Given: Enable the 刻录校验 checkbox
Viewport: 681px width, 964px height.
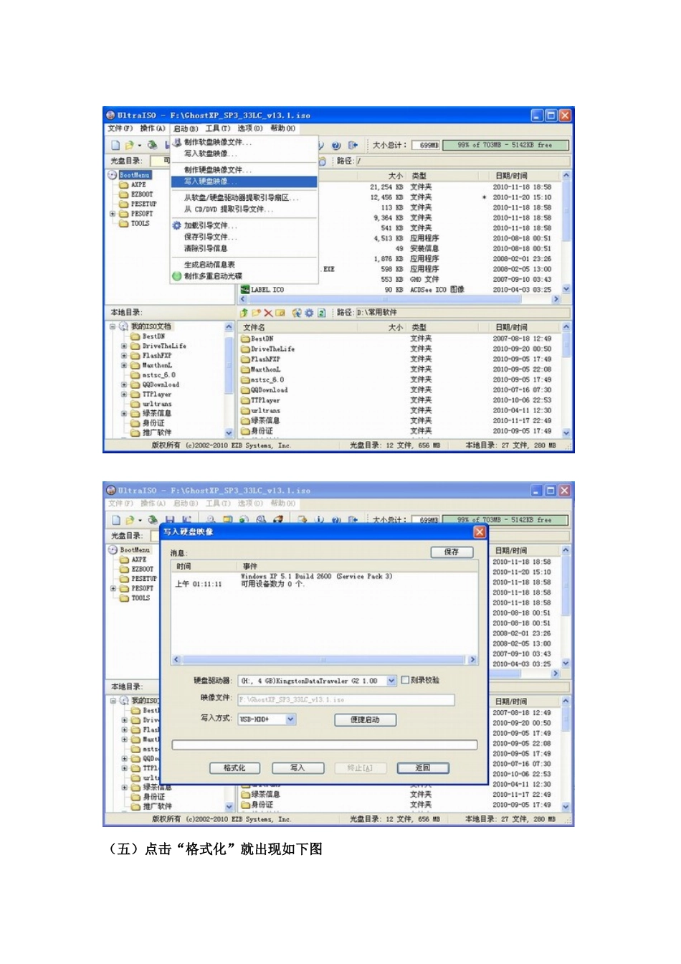Looking at the screenshot, I should click(405, 680).
